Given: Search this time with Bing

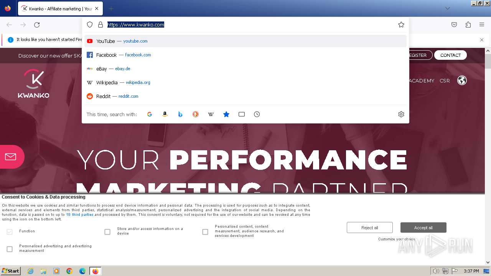Looking at the screenshot, I should coord(180,114).
